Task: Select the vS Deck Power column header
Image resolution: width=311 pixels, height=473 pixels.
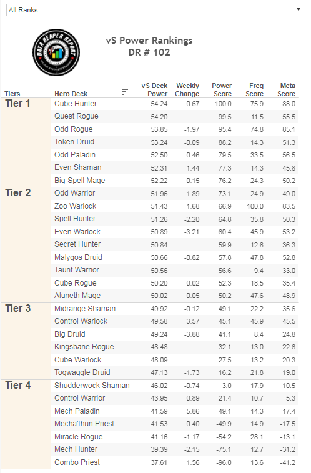Action: (x=154, y=90)
